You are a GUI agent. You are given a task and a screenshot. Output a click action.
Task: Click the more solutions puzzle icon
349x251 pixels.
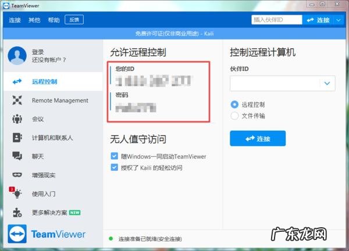[17, 213]
